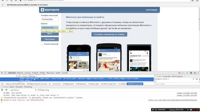
Task: Select the Styles sidebar tab
Action: pyautogui.click(x=159, y=76)
